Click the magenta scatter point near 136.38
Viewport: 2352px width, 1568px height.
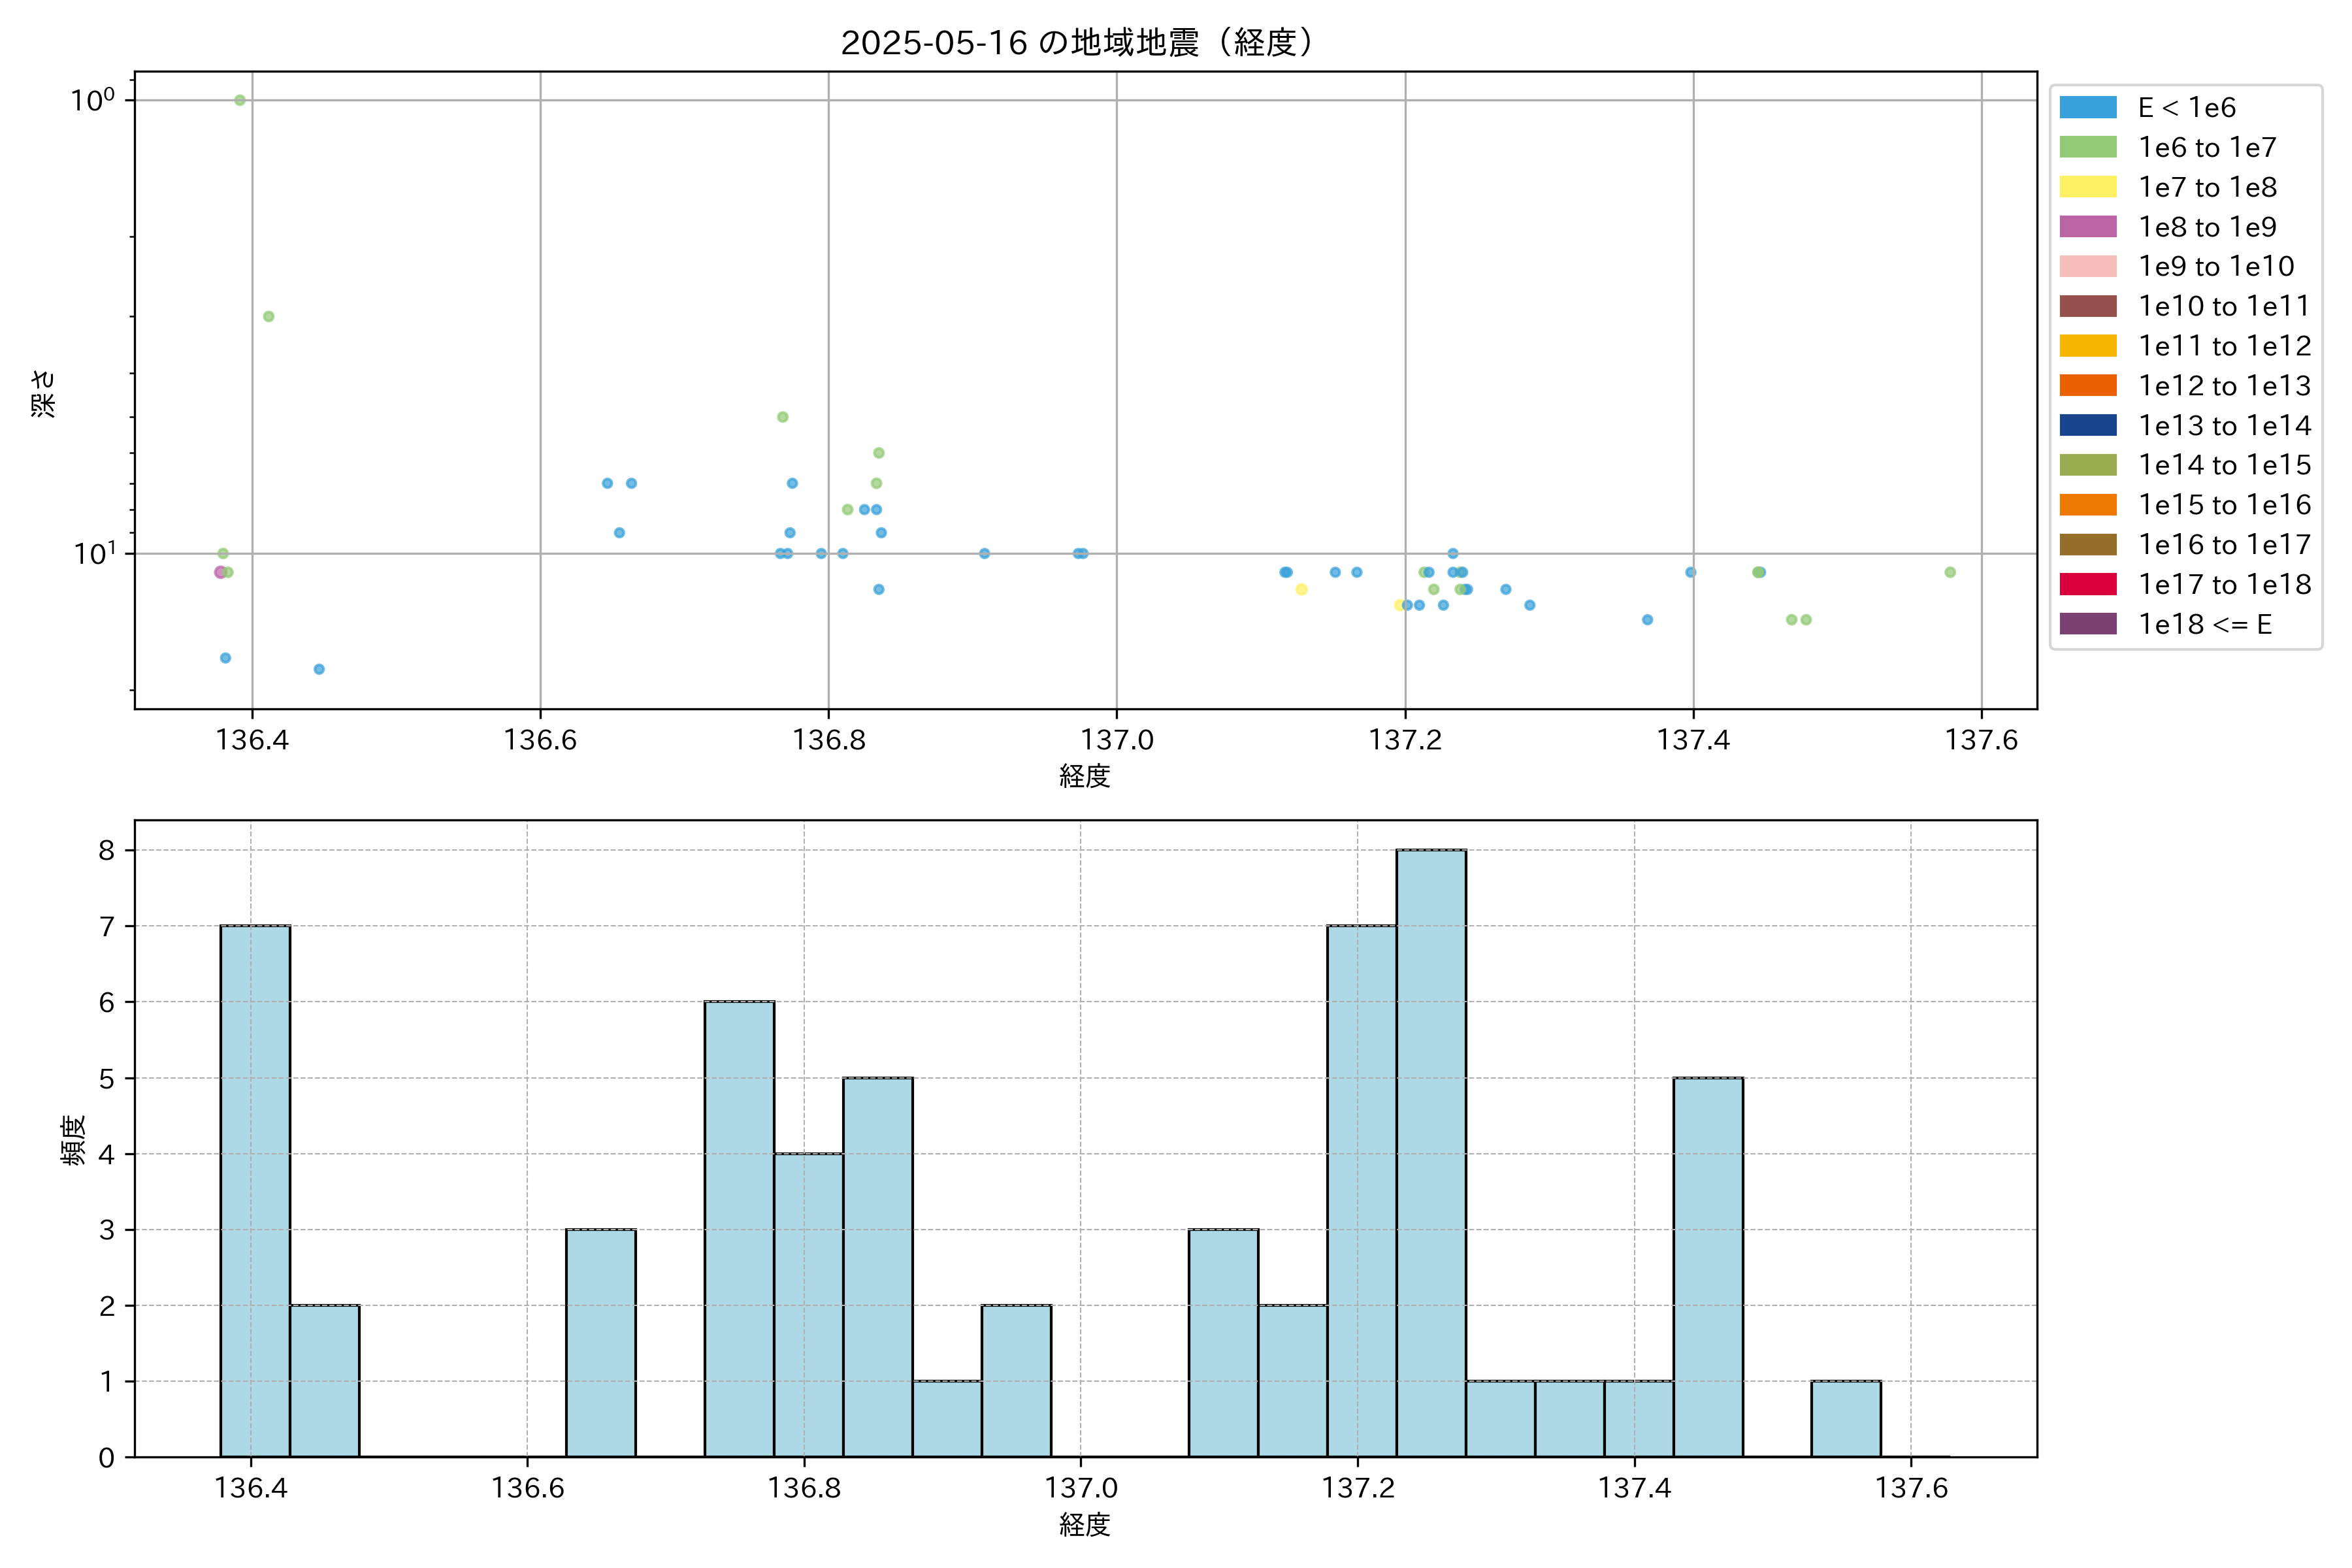(220, 572)
